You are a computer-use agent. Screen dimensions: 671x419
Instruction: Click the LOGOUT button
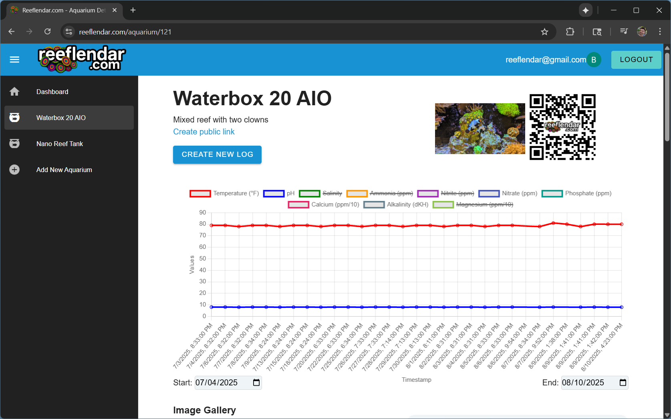click(x=636, y=60)
